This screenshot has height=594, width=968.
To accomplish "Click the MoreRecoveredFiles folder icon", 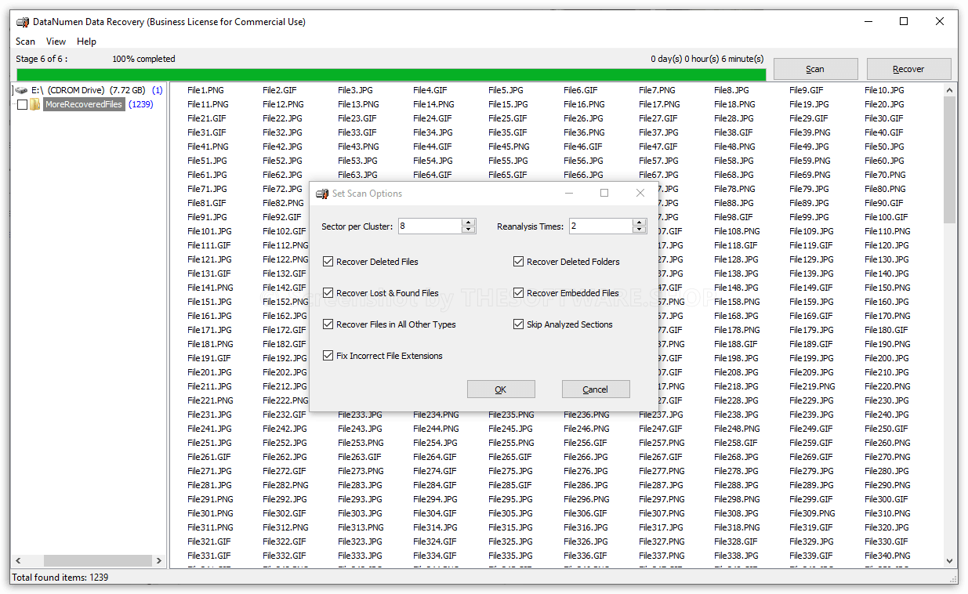I will (34, 103).
